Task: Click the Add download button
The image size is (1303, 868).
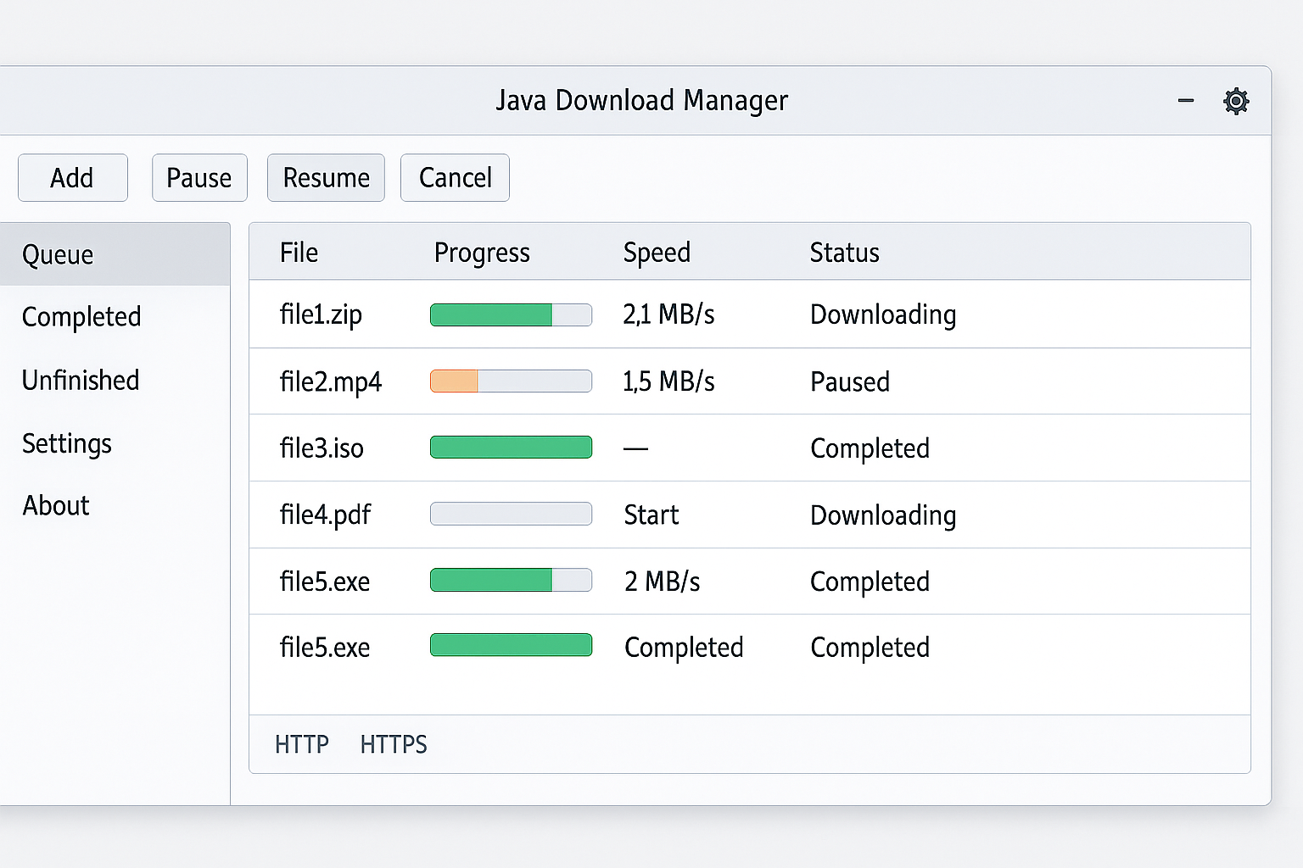Action: point(73,178)
